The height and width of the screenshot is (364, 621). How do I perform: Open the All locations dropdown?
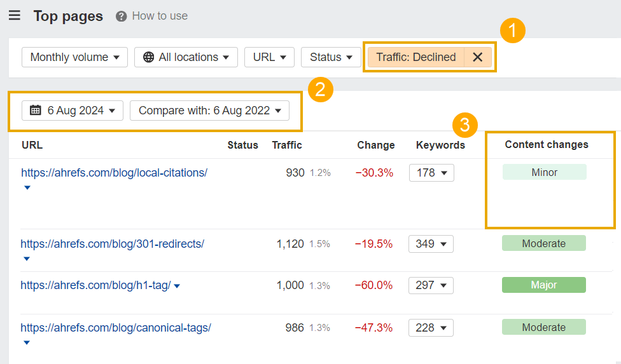coord(186,57)
